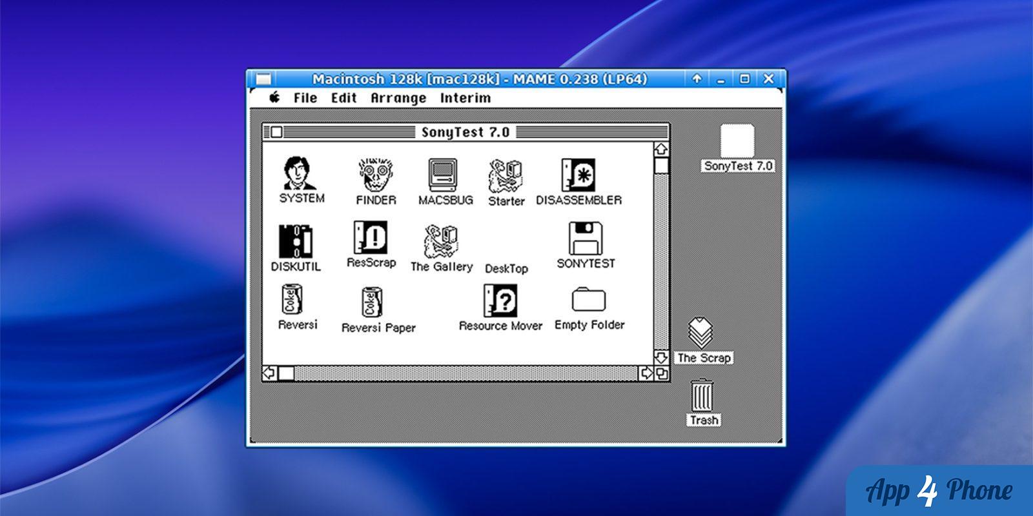Viewport: 1033px width, 516px height.
Task: Click the Reversi Paper coke can icon
Action: [x=371, y=302]
